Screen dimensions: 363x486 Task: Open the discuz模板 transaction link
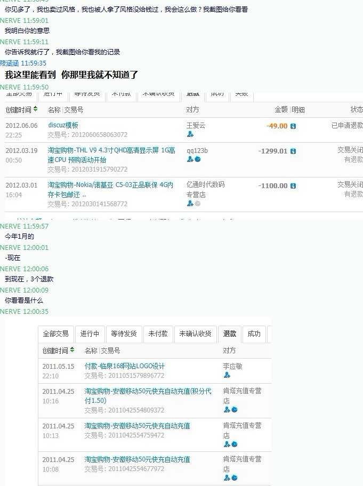tap(63, 125)
